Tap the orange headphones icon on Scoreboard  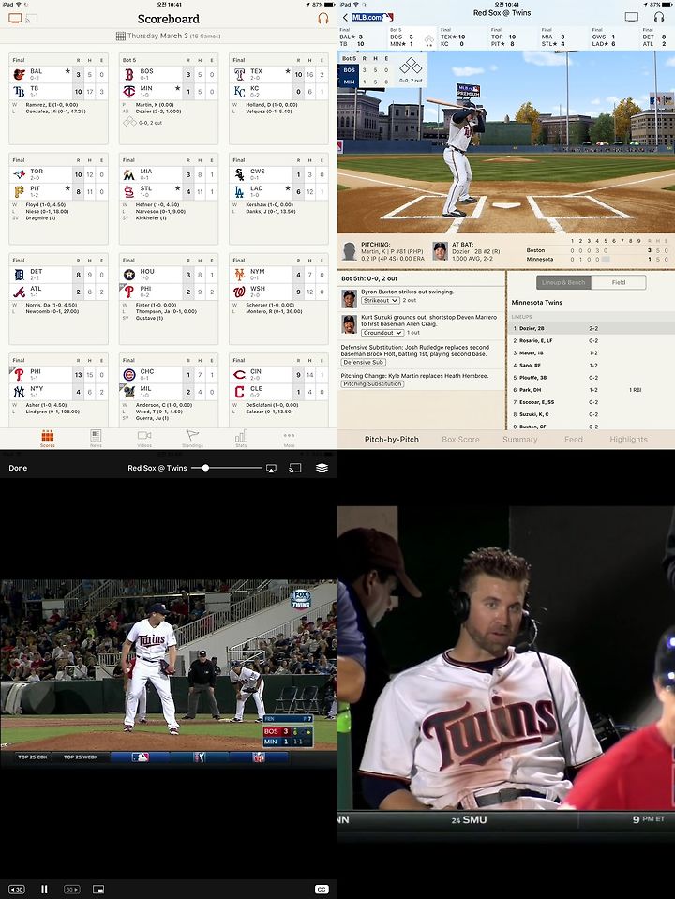coord(323,19)
